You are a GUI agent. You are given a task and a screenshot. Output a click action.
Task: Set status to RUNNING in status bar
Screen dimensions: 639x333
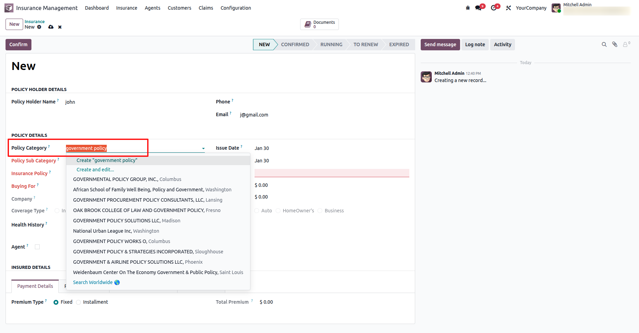pyautogui.click(x=331, y=44)
